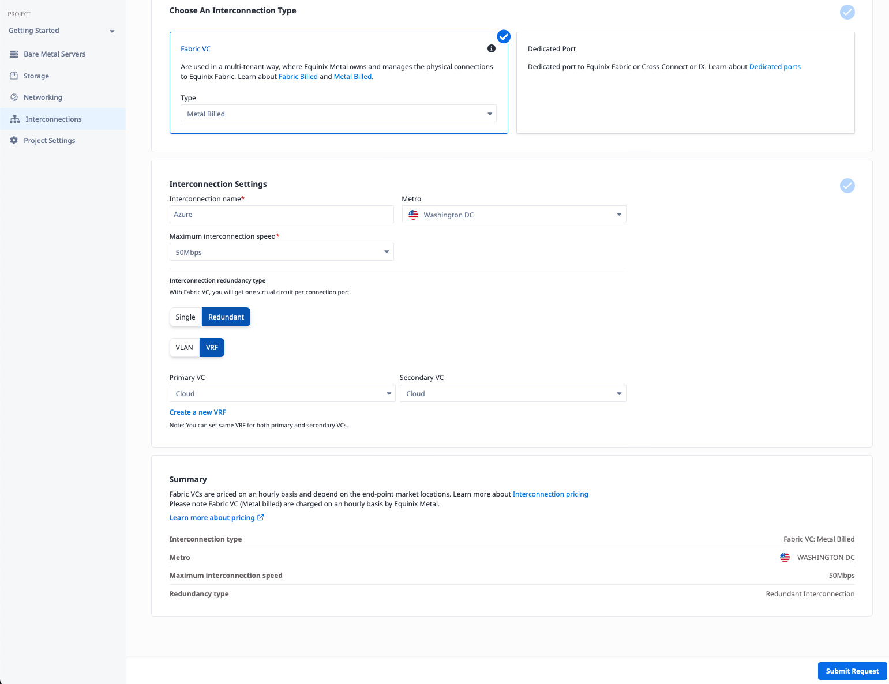
Task: Click the Summary value 'WASHINGTON DC'
Action: (x=826, y=558)
